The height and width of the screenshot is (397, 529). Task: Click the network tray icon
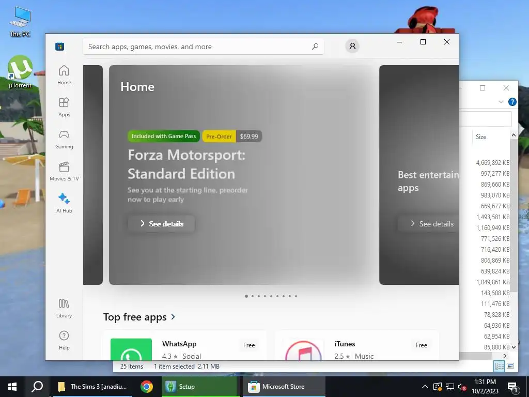pyautogui.click(x=450, y=387)
